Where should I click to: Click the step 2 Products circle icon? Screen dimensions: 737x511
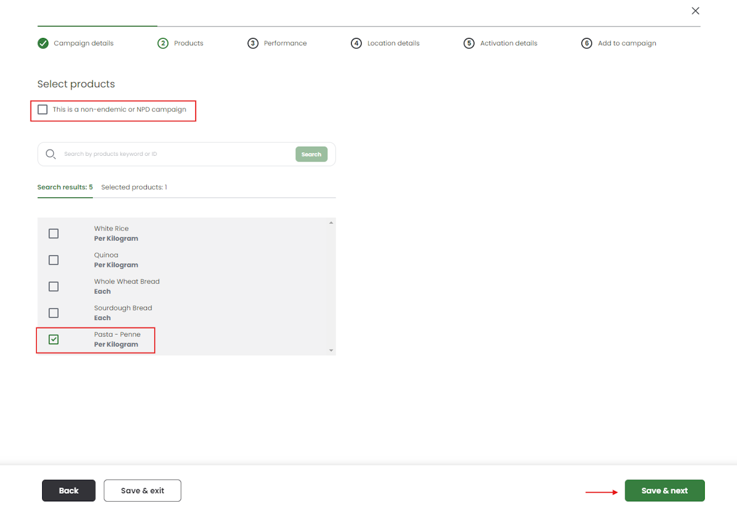(x=163, y=43)
